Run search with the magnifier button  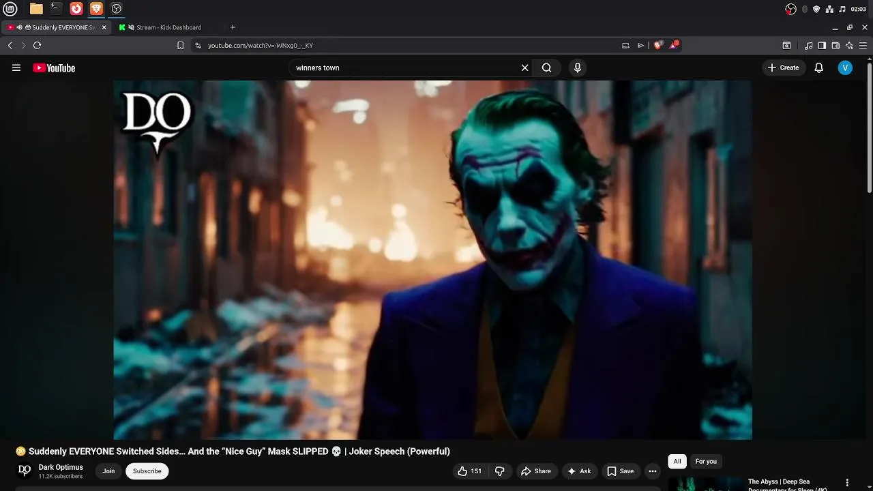546,68
